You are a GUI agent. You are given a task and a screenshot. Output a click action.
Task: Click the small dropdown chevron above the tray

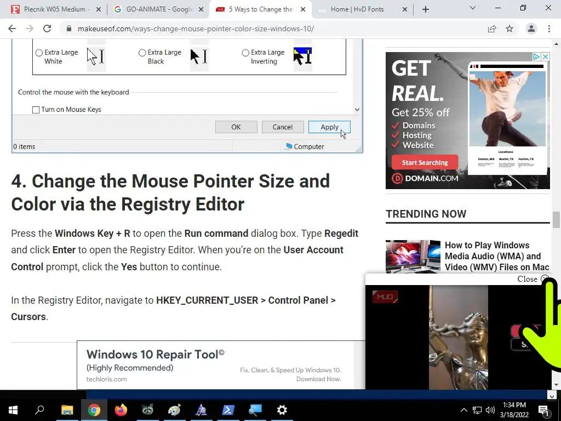pos(552,396)
